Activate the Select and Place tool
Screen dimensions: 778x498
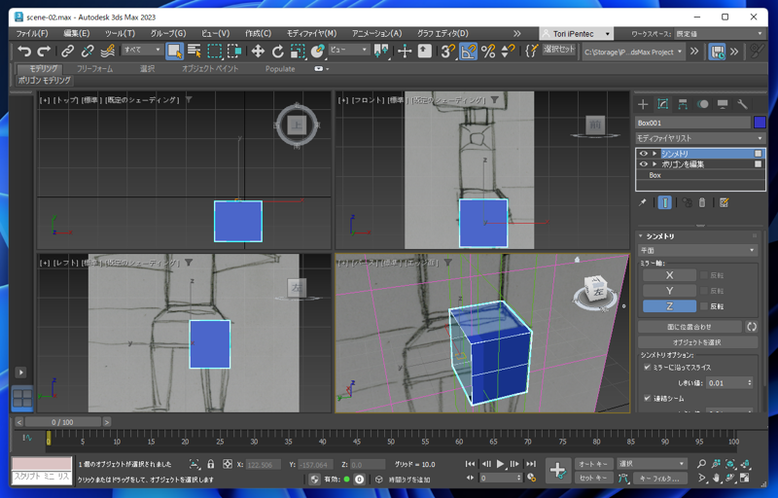coord(317,51)
